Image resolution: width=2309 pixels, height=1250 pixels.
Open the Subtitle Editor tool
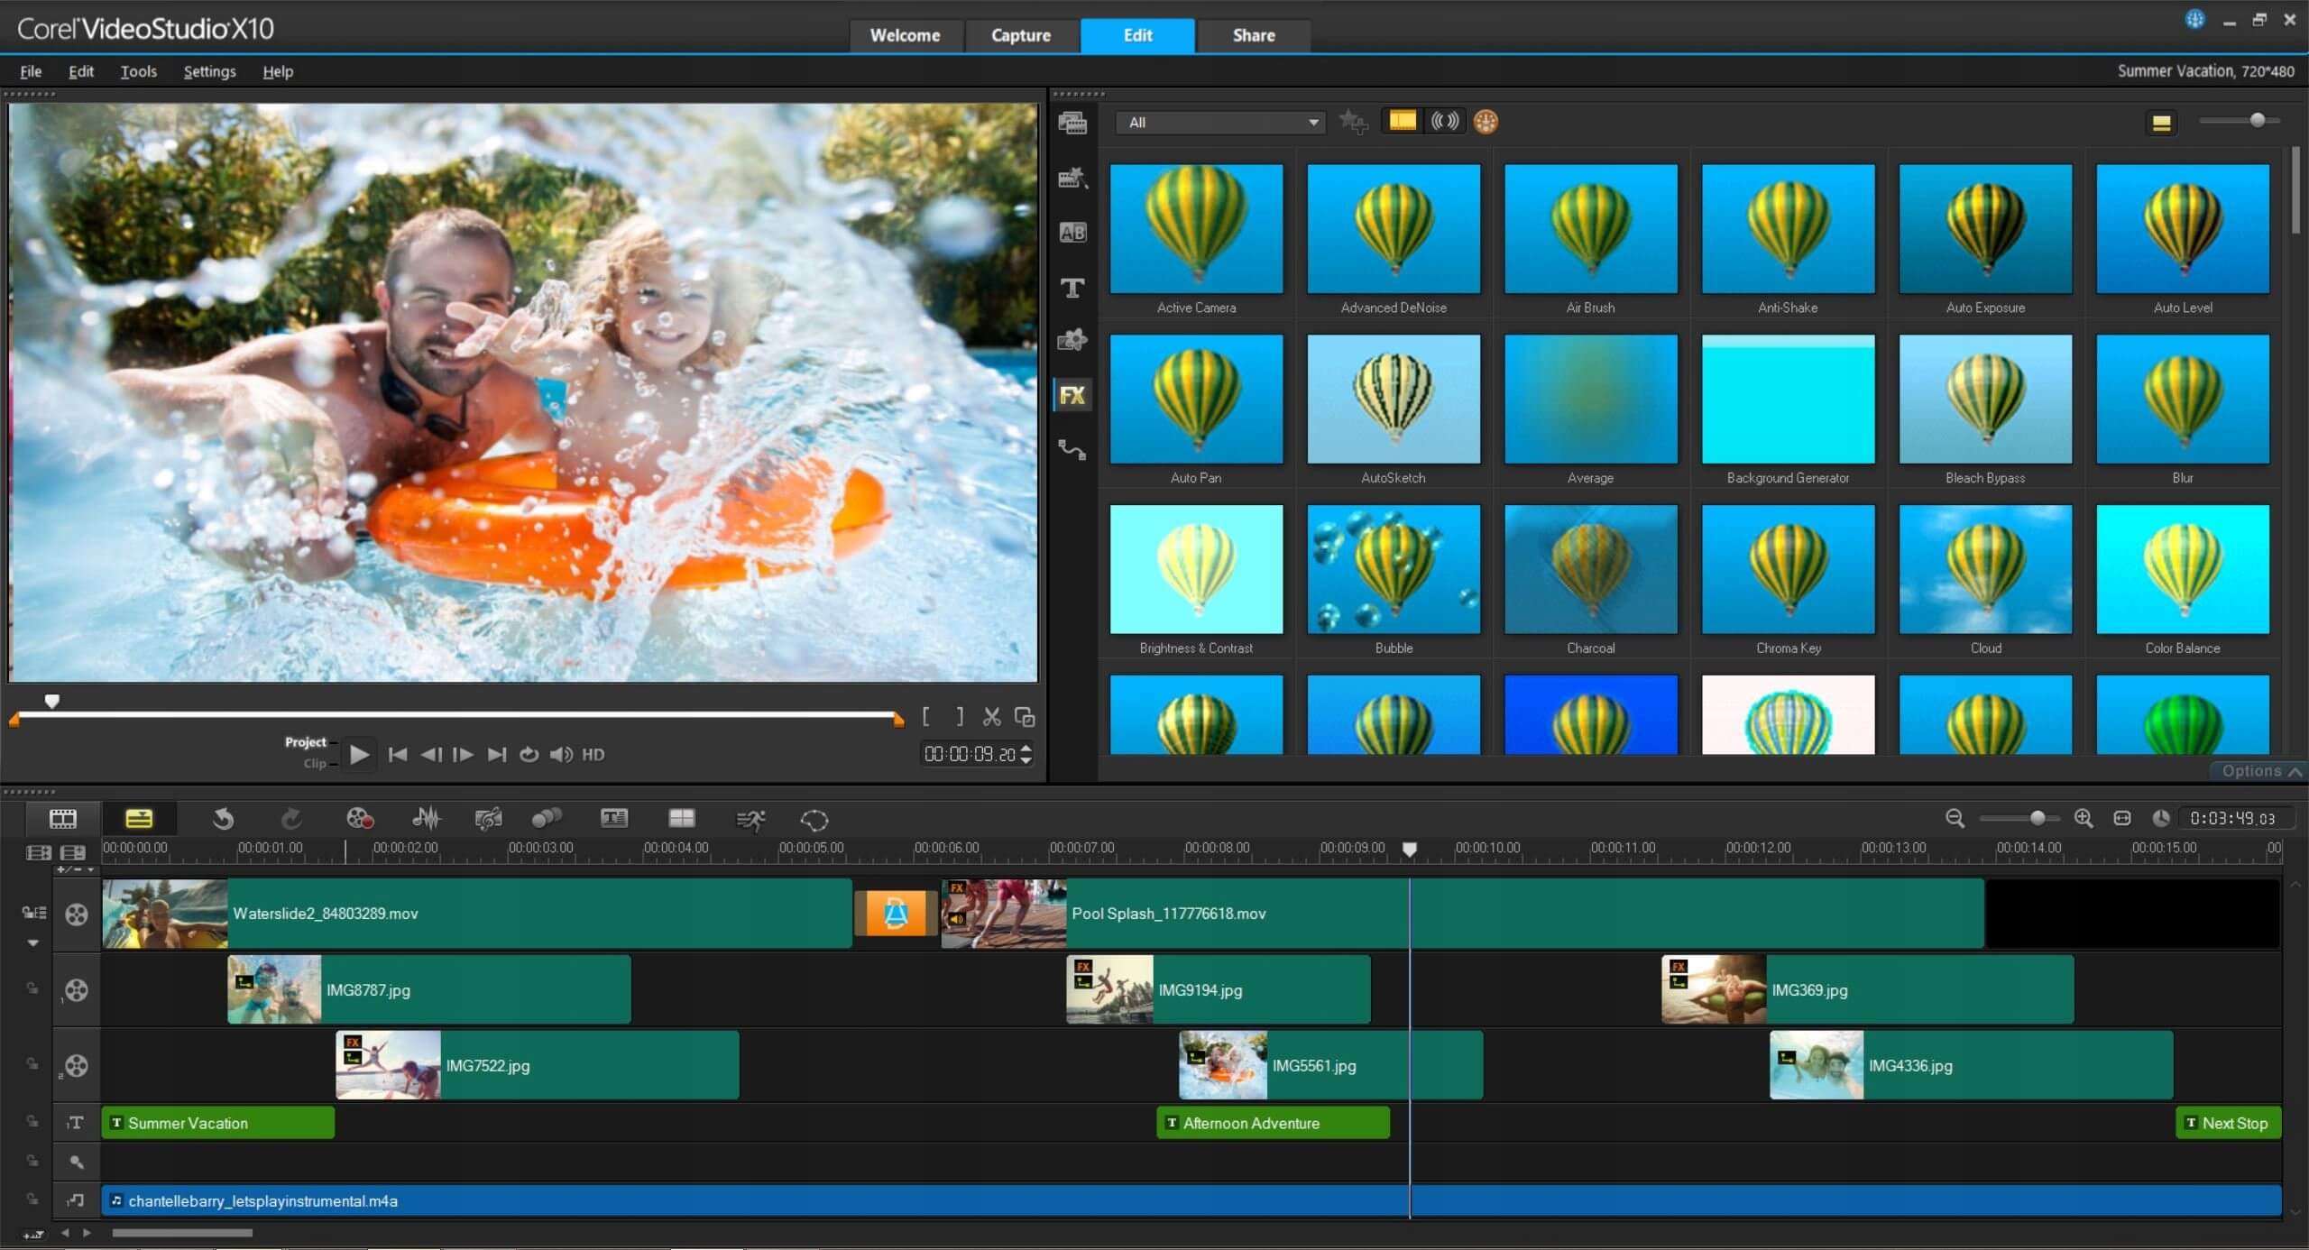613,819
